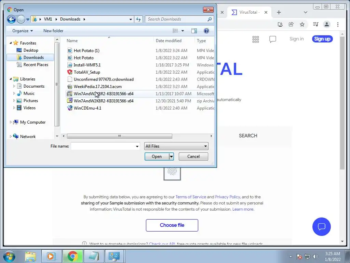Select the Hot Potato file without (1)
Image resolution: width=350 pixels, height=263 pixels.
83,58
